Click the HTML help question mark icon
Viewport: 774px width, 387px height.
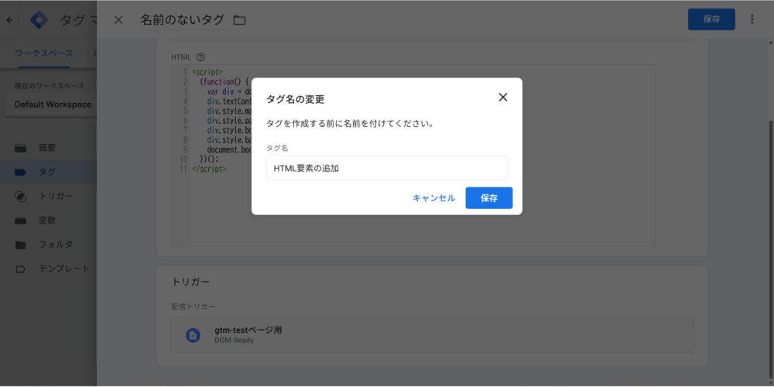(x=200, y=57)
